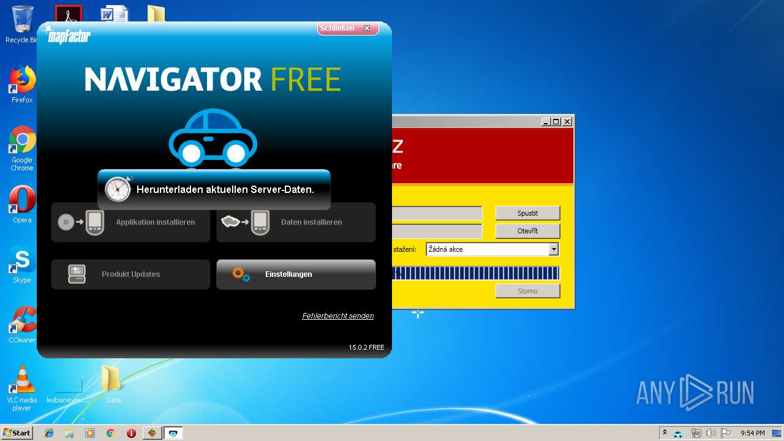Click the map-to-device icon on Daten installieren
The height and width of the screenshot is (441, 784).
pyautogui.click(x=245, y=222)
